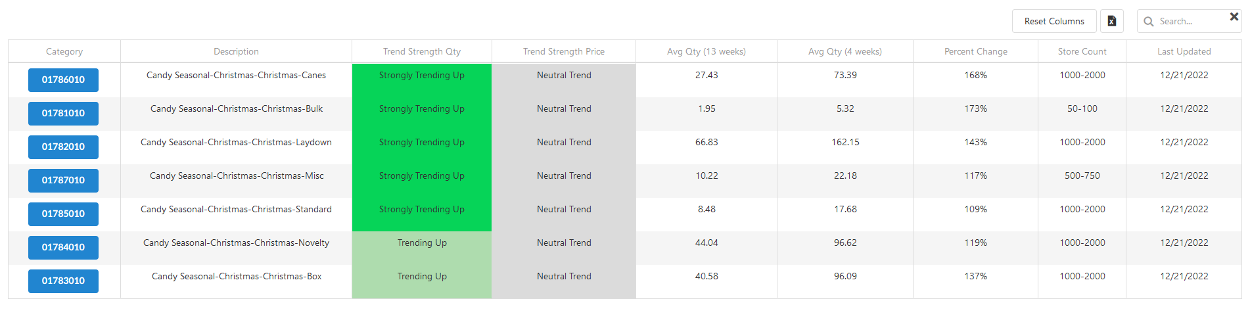Click the Description column header
The height and width of the screenshot is (324, 1250).
[x=236, y=51]
